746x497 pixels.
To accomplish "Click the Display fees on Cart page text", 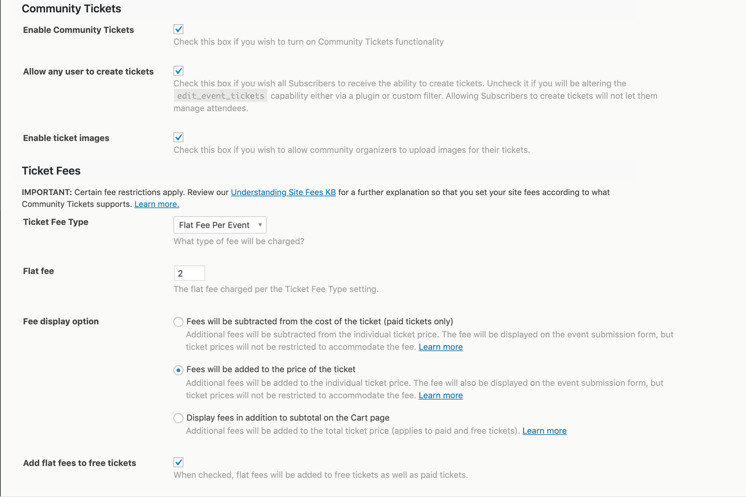I will coord(288,418).
